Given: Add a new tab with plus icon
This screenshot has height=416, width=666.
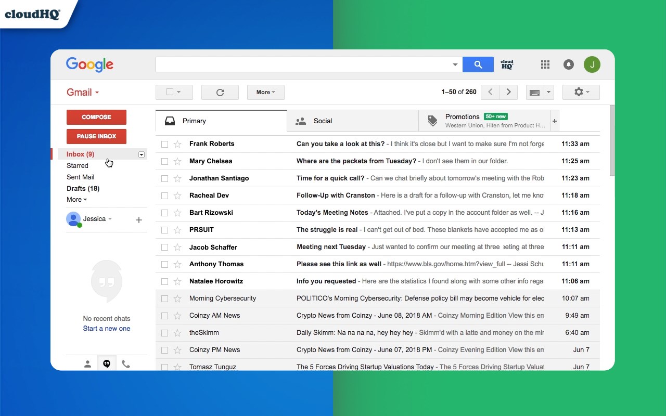Looking at the screenshot, I should (555, 121).
